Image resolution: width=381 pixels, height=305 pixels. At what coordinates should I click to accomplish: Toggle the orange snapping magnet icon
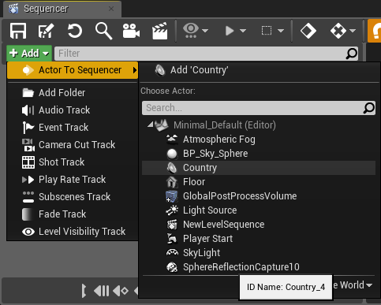(375, 31)
